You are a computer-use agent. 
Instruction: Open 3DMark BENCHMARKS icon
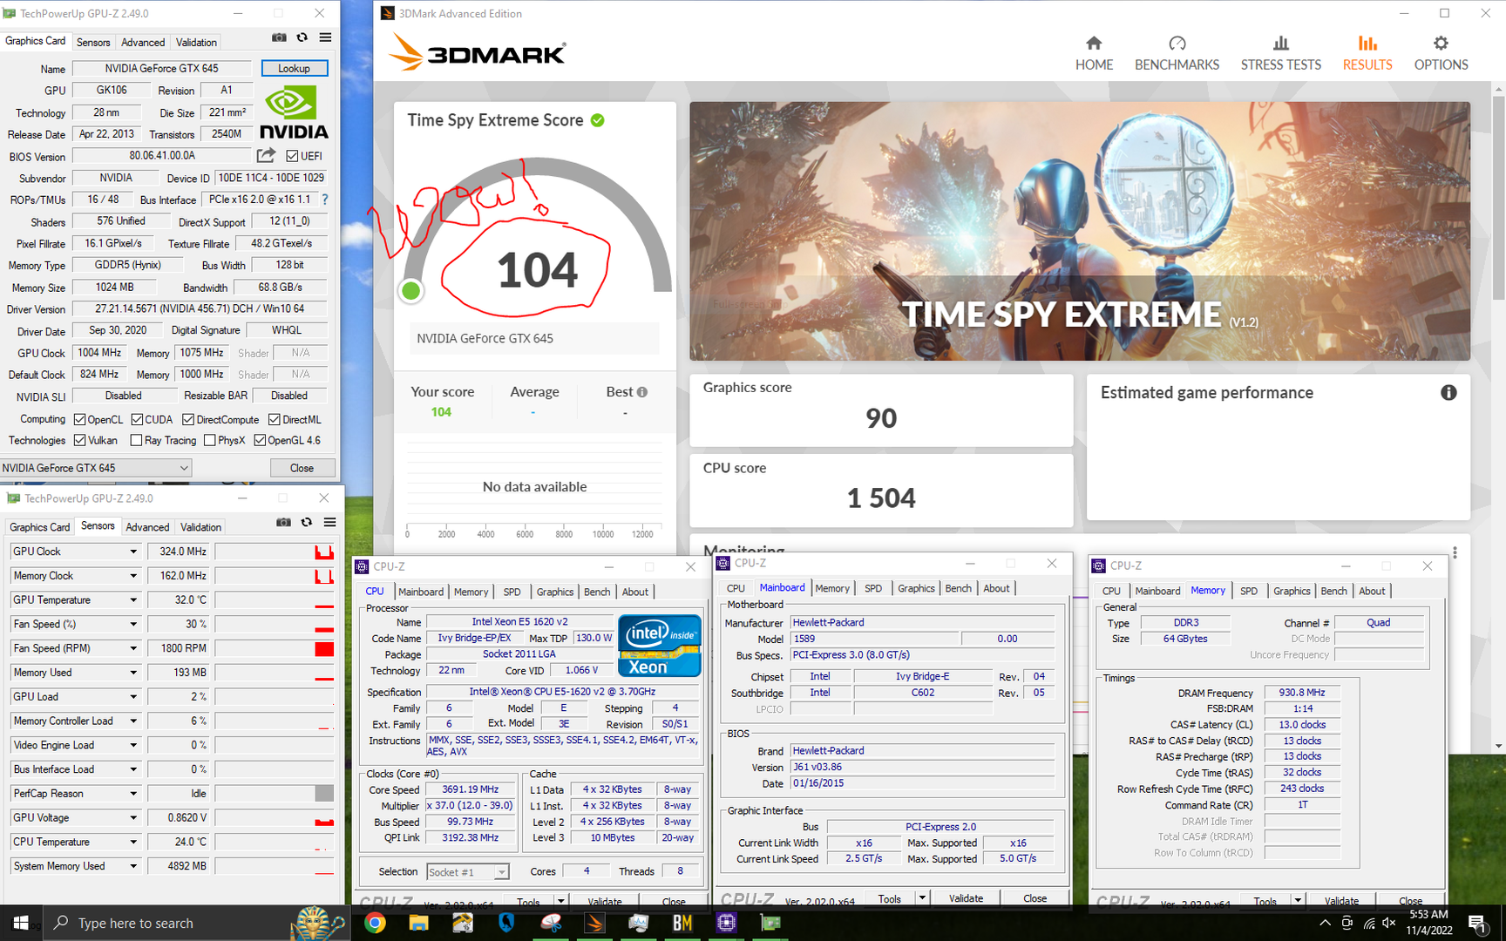tap(1177, 44)
